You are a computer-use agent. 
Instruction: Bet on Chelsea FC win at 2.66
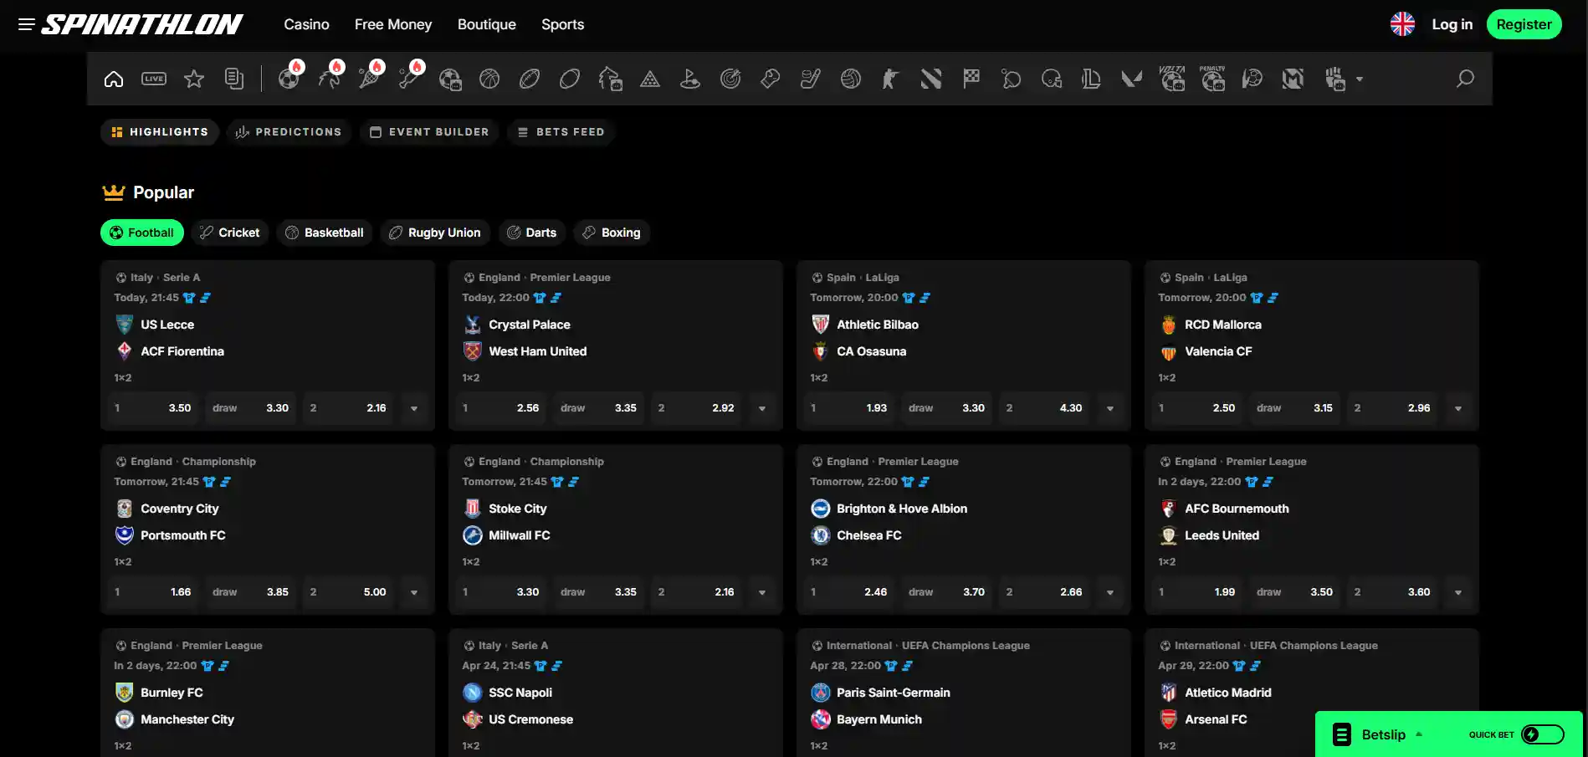point(1043,592)
